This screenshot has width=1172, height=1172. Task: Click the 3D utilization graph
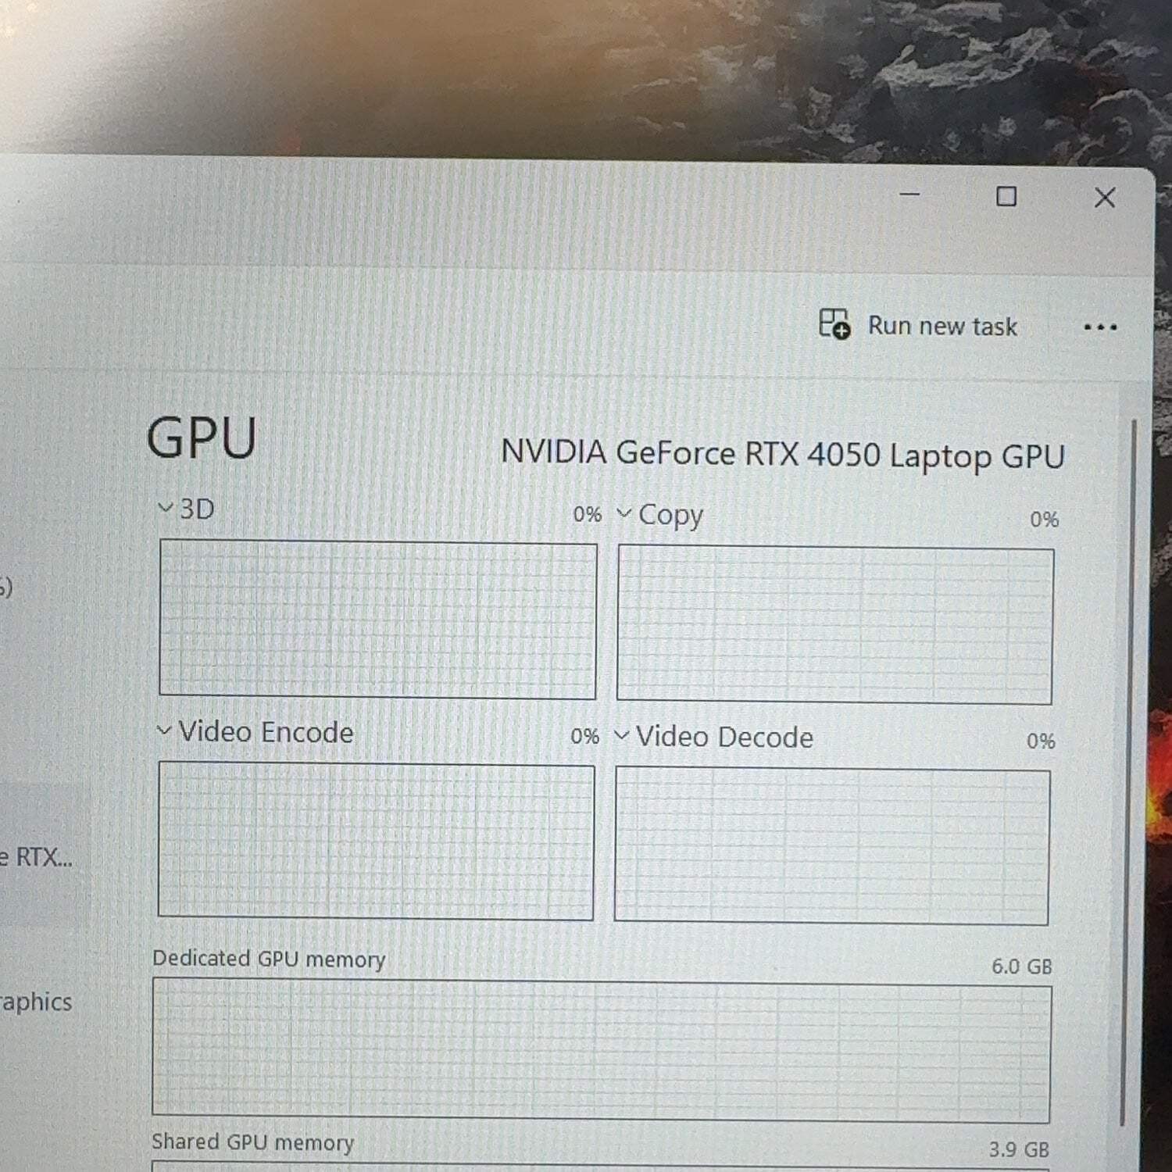(378, 620)
